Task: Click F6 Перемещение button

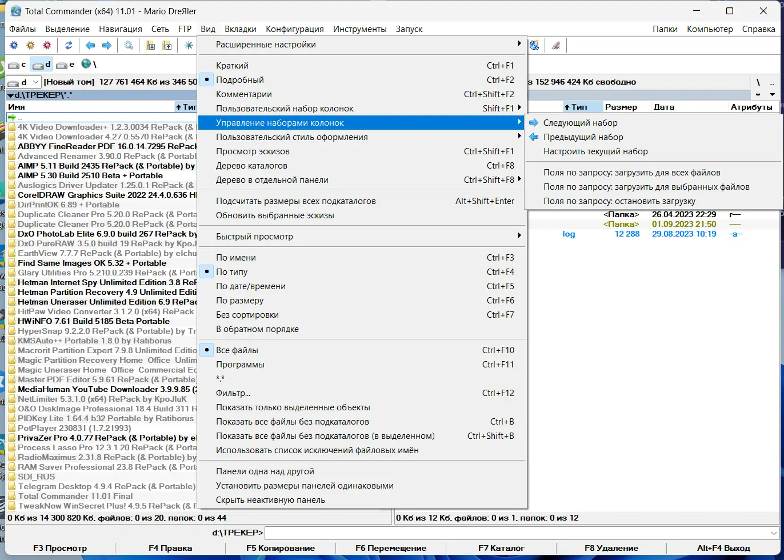Action: coord(391,548)
